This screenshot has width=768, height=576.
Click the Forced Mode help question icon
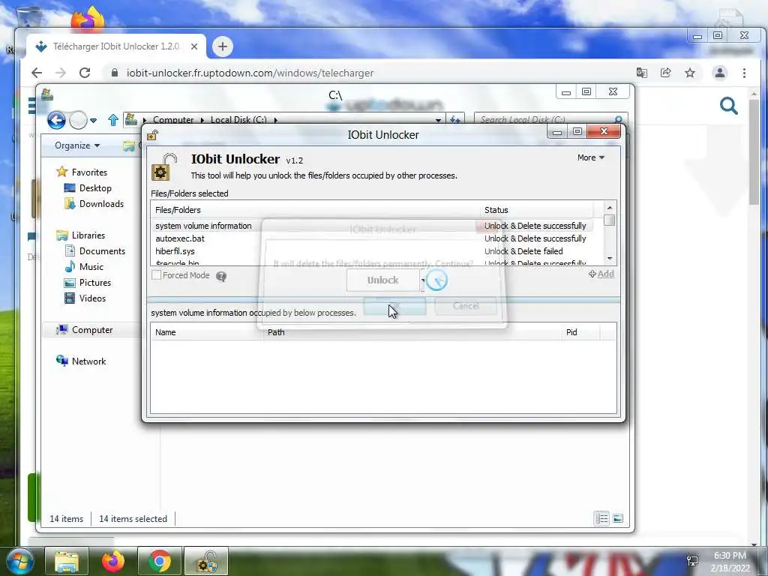tap(221, 277)
